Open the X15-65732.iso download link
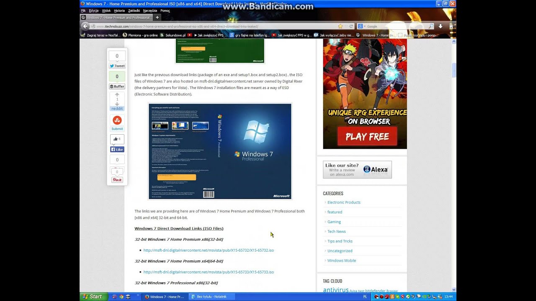 209,250
